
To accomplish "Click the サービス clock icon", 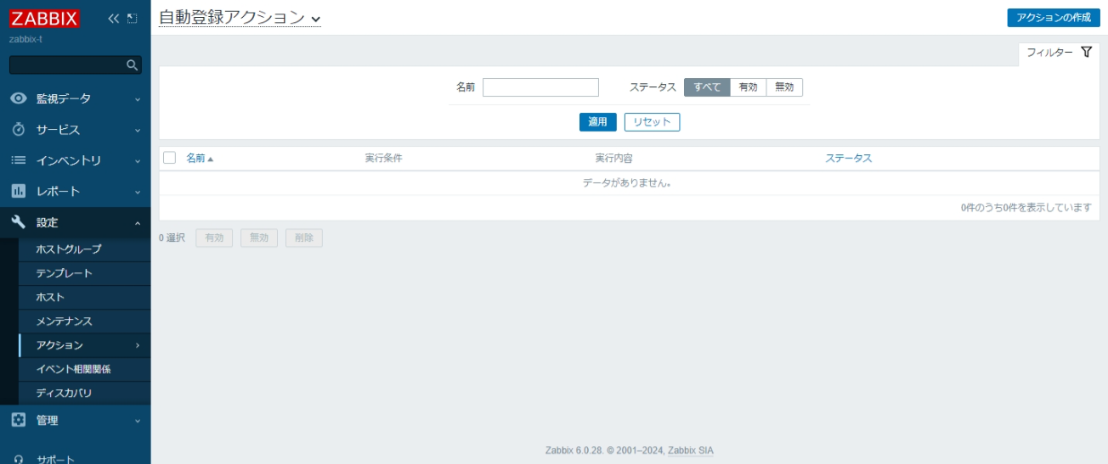I will coord(18,130).
